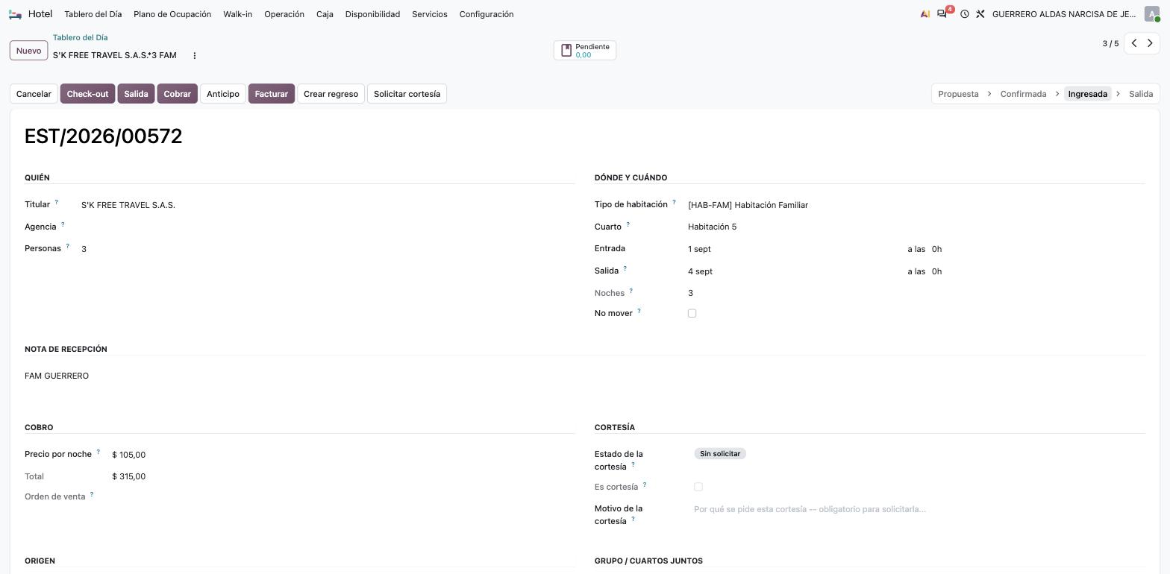Open the Plano de Ocupación menu
The width and height of the screenshot is (1170, 574).
(172, 14)
